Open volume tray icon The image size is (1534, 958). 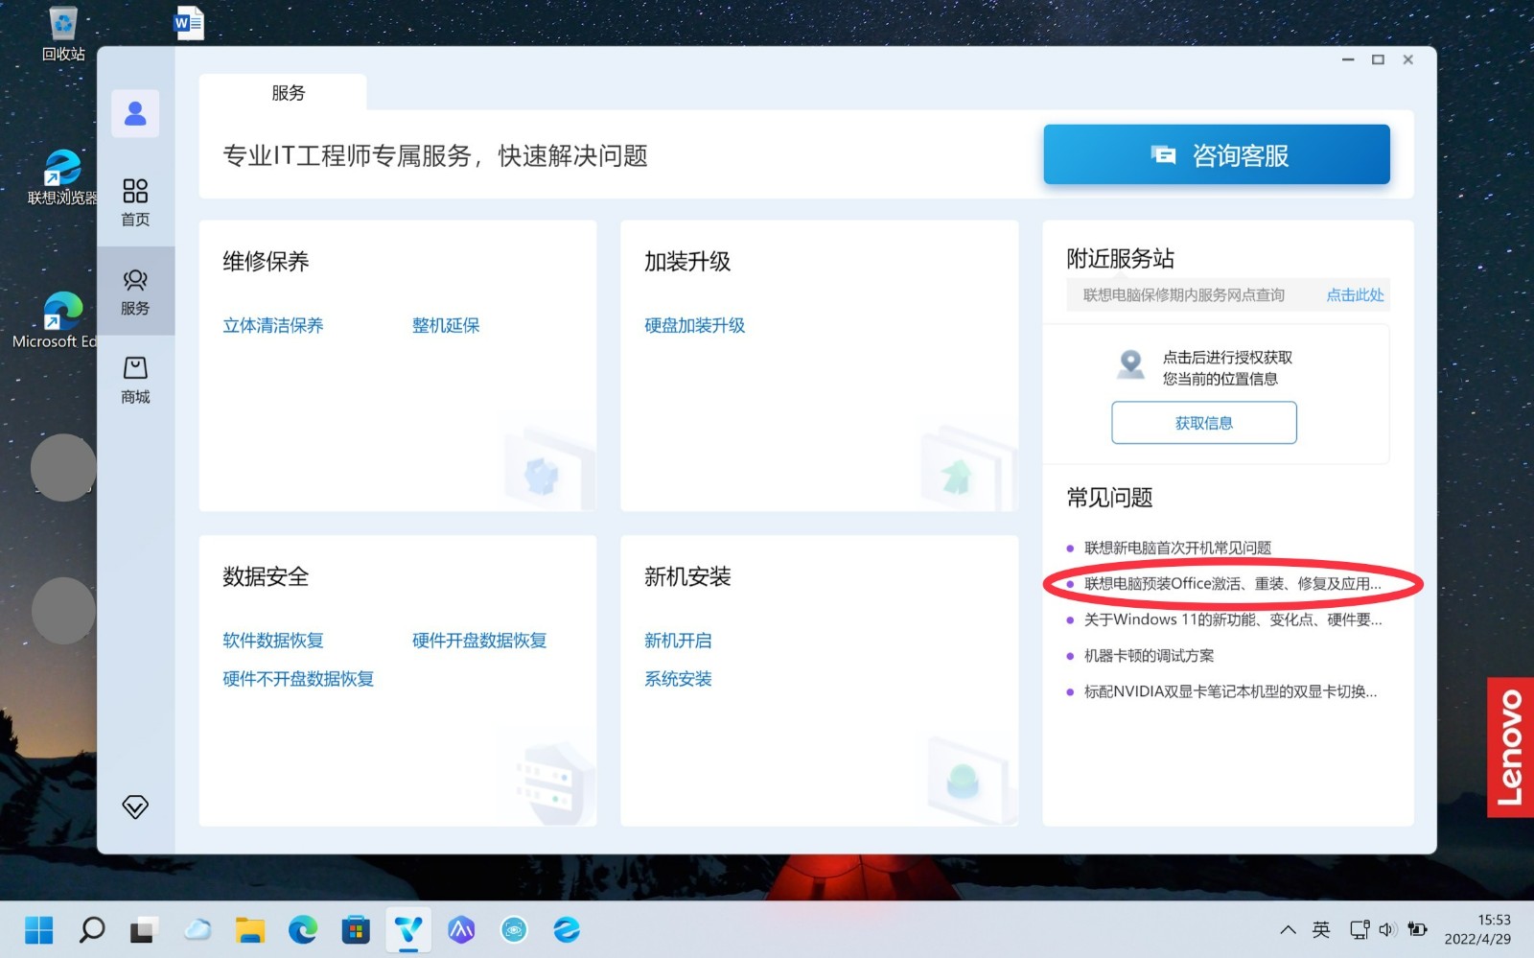point(1388,929)
